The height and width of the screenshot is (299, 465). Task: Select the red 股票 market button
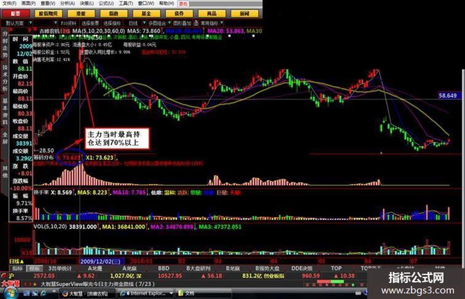tap(15, 14)
